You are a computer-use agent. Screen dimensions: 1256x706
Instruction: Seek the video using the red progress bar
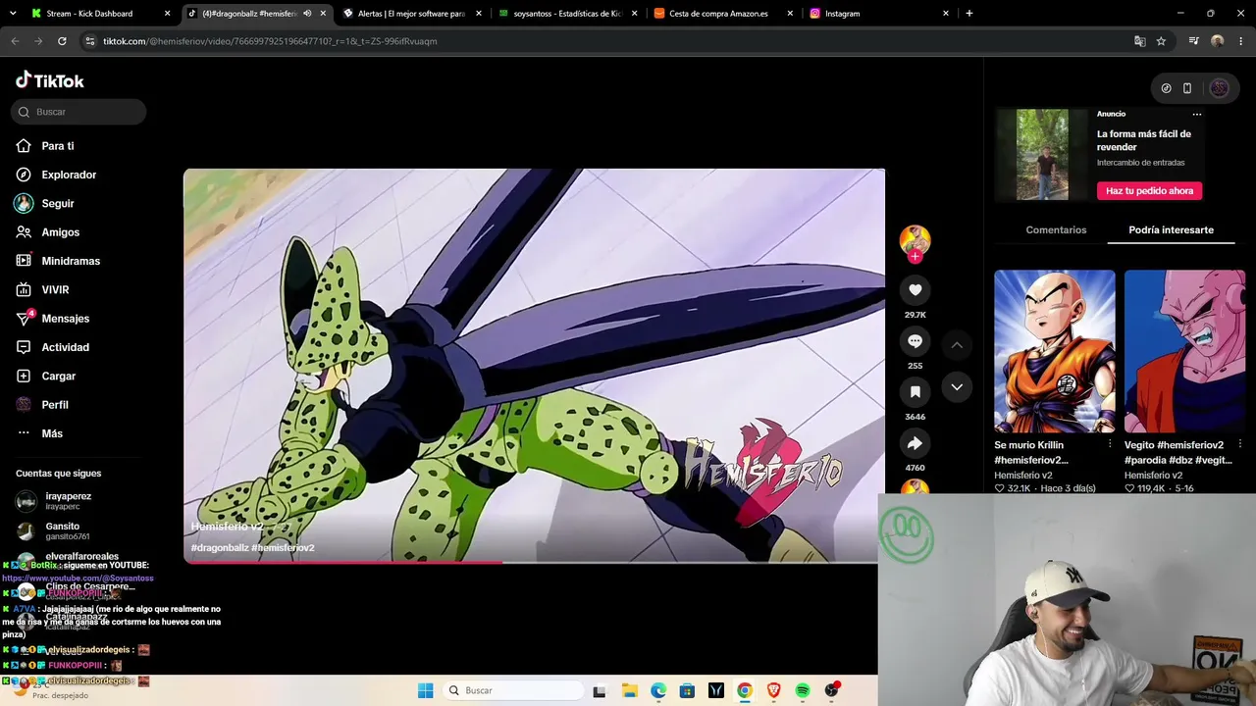[534, 562]
